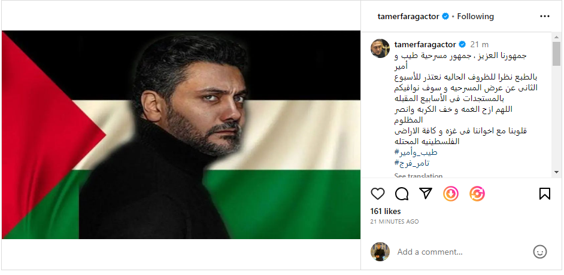564x275 pixels.
Task: Click the blue verified badge in header
Action: pos(445,16)
